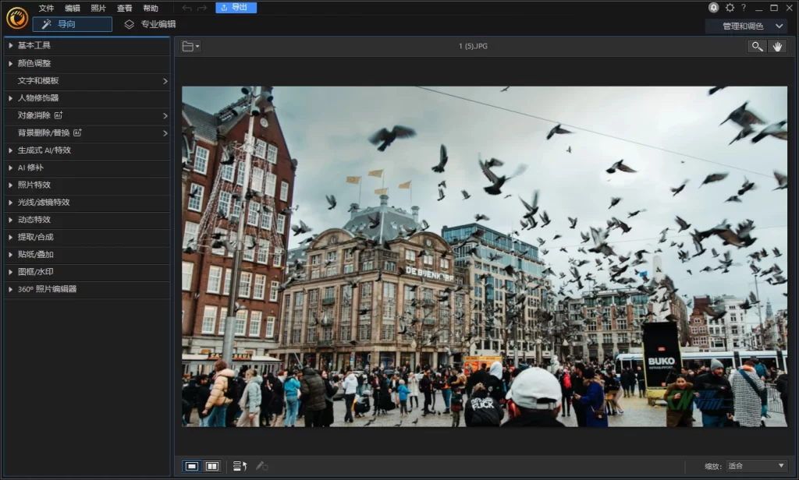Click the help question mark icon
Image resolution: width=799 pixels, height=480 pixels.
(743, 8)
